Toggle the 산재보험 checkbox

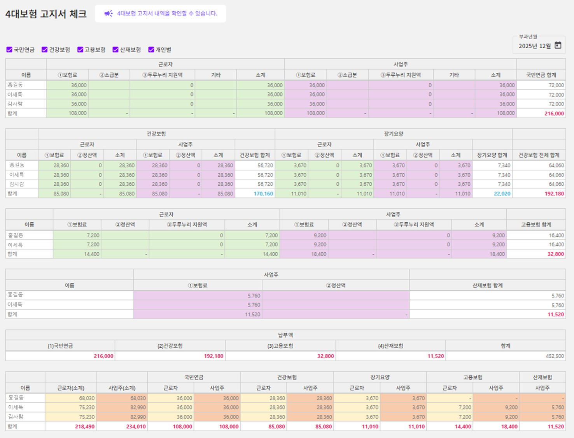click(115, 49)
